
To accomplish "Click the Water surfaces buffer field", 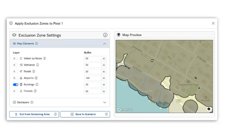I will tap(93, 59).
